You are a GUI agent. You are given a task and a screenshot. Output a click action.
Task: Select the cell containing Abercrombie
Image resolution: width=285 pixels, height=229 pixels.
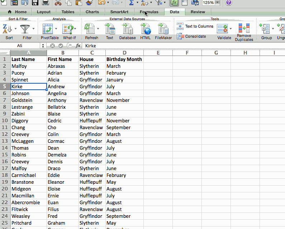(x=29, y=202)
